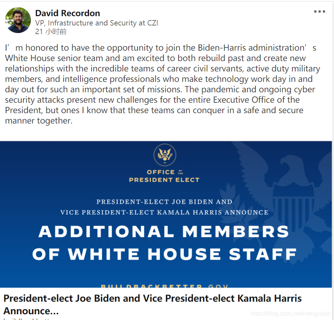Open the President-elect Joe Biden article title link
The image size is (334, 320).
tap(153, 305)
